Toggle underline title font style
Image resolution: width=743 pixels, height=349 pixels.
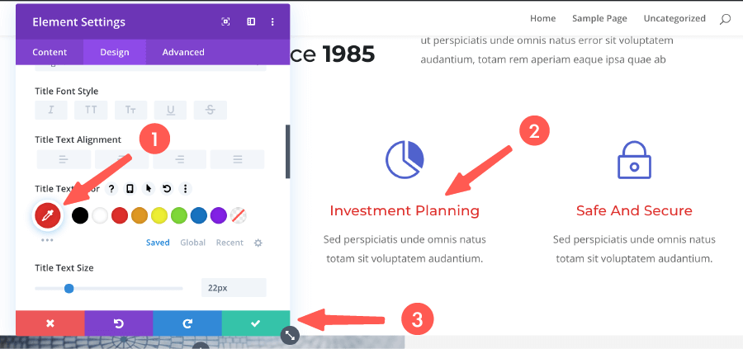(x=170, y=110)
